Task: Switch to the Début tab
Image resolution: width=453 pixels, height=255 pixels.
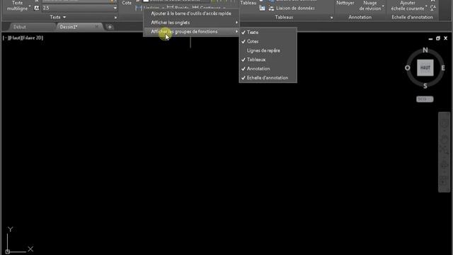Action: coord(20,27)
